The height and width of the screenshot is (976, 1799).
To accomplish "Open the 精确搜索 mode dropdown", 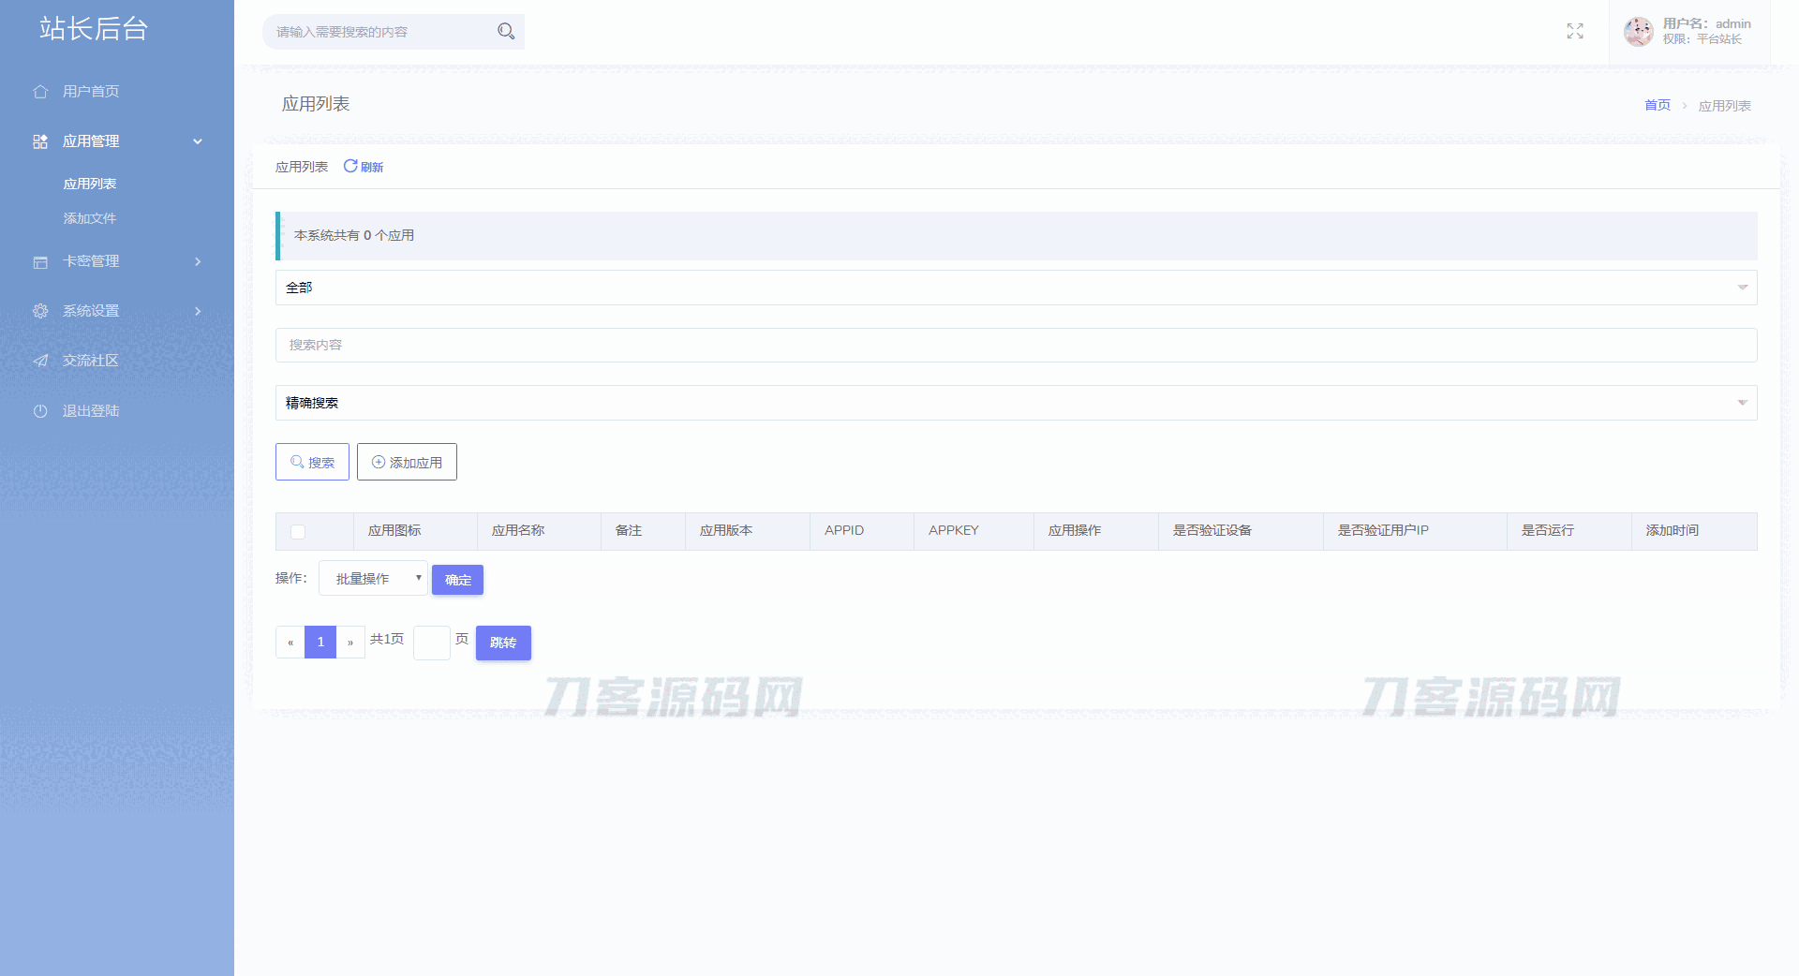I will (1016, 403).
